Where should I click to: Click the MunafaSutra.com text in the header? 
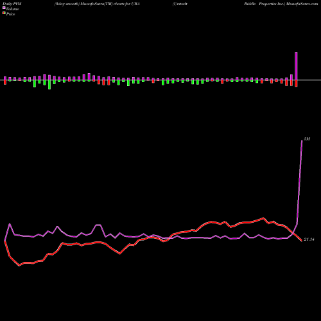(302, 4)
